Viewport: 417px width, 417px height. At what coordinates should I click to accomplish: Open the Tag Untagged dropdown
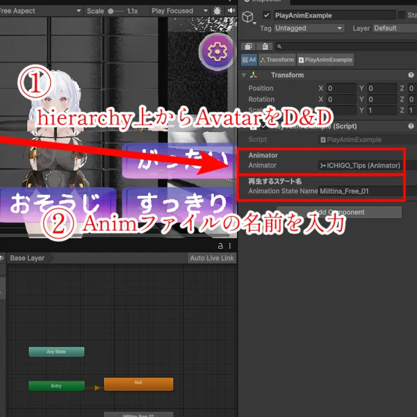tap(309, 28)
